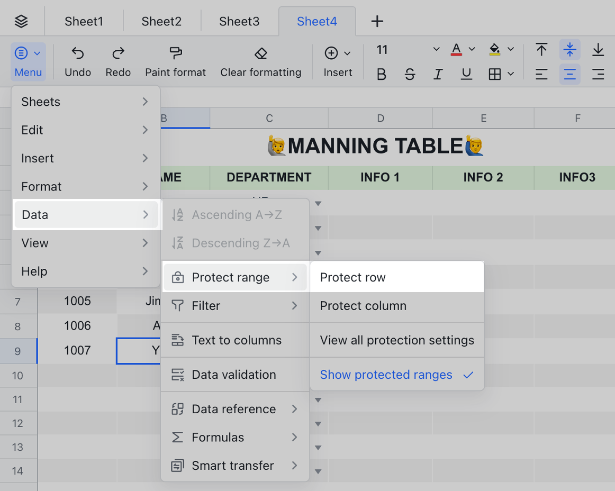The width and height of the screenshot is (615, 491).
Task: Select the Paint format tool
Action: (175, 53)
